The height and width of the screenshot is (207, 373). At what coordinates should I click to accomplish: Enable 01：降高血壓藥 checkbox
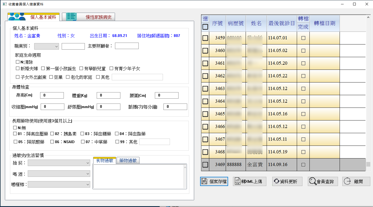tap(15, 134)
